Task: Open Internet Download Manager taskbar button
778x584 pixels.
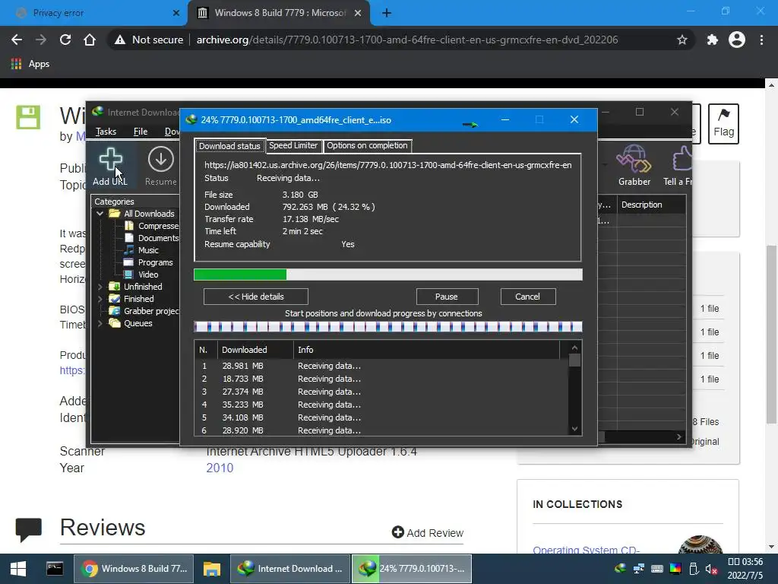Action: [x=291, y=569]
